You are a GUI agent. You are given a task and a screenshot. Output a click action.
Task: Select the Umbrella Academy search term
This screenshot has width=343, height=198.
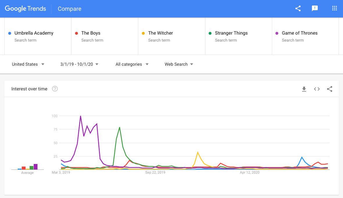pyautogui.click(x=34, y=33)
